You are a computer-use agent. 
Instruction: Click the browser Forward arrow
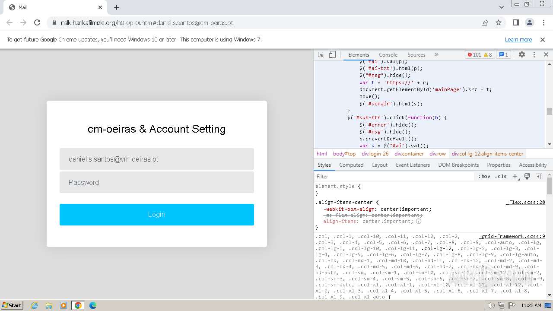pyautogui.click(x=23, y=22)
